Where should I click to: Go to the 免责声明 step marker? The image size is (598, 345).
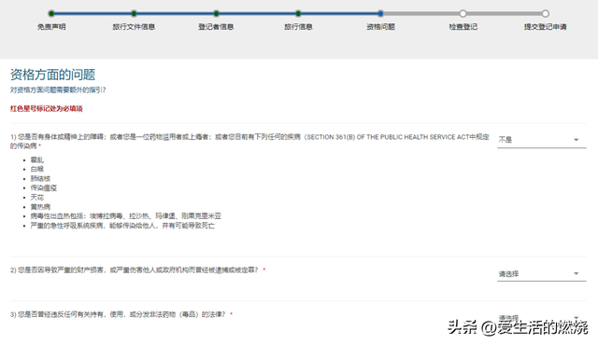51,14
